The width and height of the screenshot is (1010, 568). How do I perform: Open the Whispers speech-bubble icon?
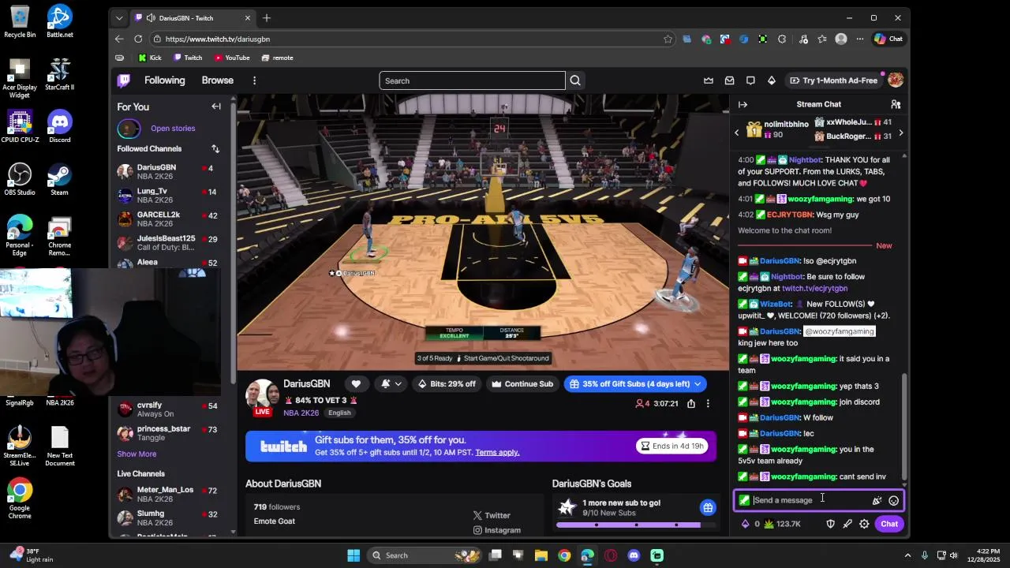750,80
